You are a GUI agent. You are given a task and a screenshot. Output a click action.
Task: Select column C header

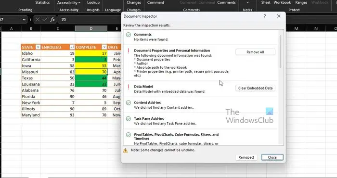click(x=58, y=28)
